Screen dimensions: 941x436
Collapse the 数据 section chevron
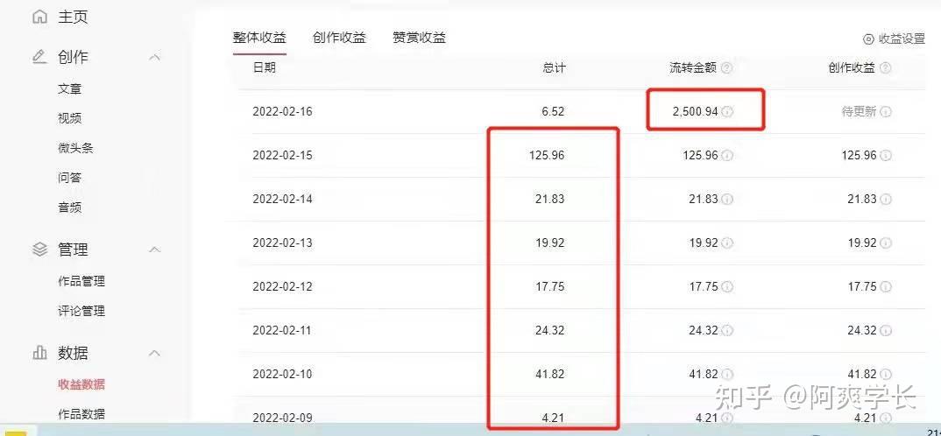click(155, 353)
